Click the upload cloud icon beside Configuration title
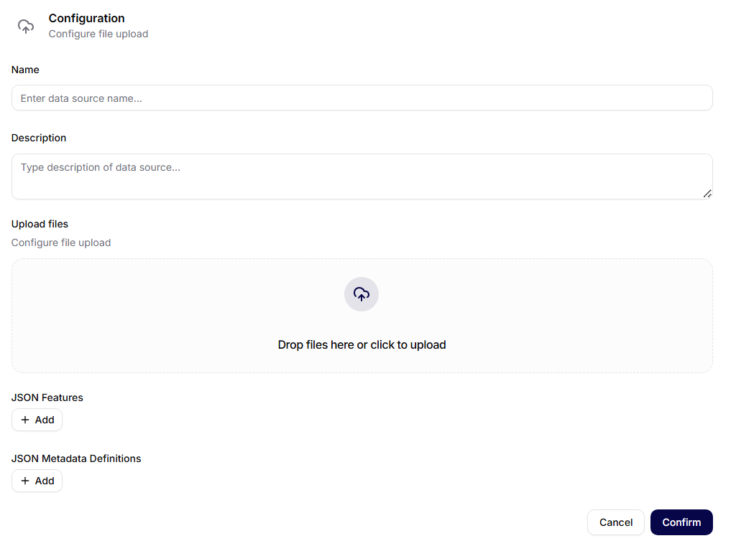This screenshot has width=736, height=546. 26,26
